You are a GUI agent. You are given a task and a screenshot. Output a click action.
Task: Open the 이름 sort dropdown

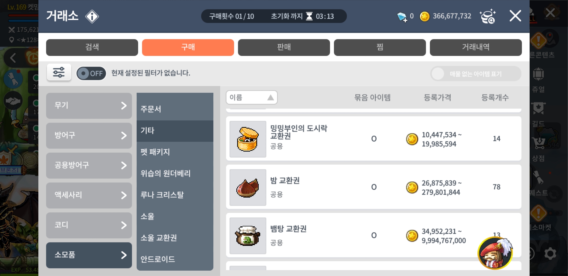(x=252, y=97)
